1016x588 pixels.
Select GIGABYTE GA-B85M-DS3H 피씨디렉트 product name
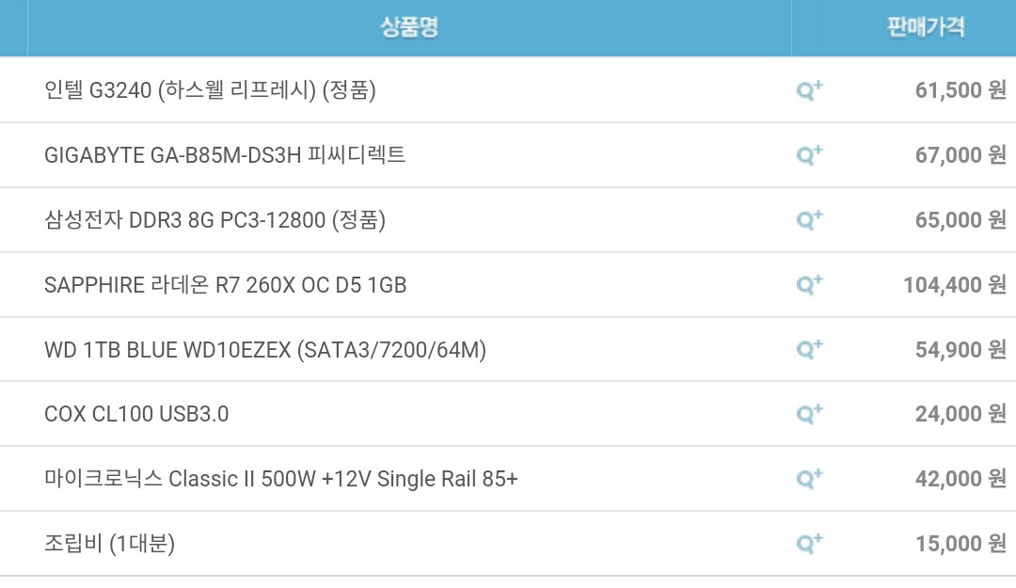point(225,155)
